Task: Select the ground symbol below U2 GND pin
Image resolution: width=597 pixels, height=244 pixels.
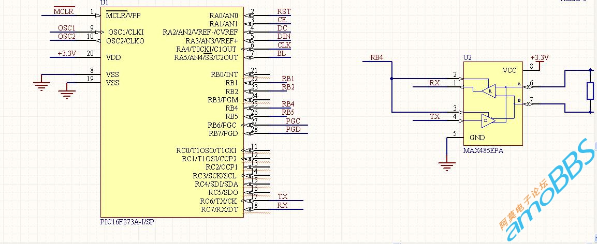Action: coord(447,166)
